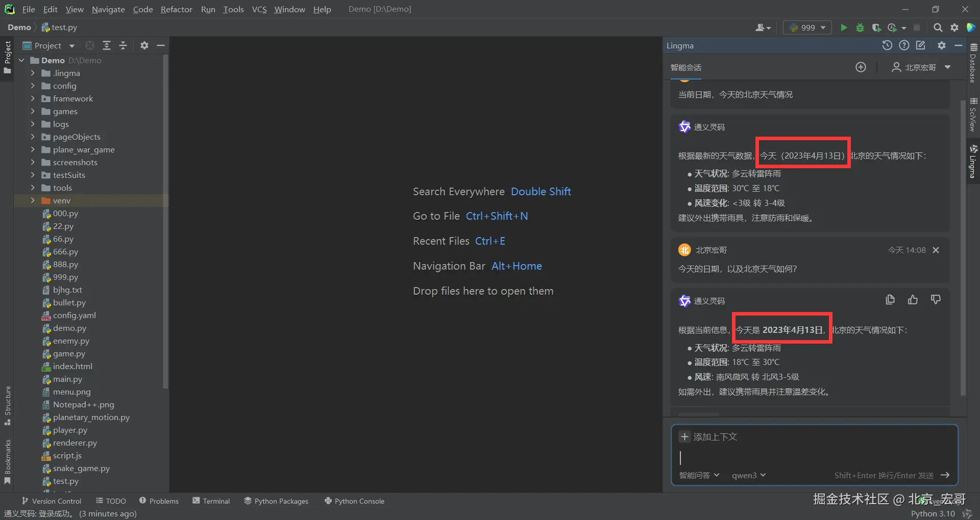The width and height of the screenshot is (980, 520).
Task: Expand the config folder
Action: (33, 86)
